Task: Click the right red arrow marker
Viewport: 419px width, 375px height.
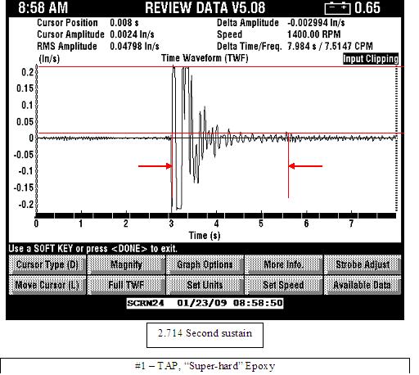Action: tap(305, 166)
